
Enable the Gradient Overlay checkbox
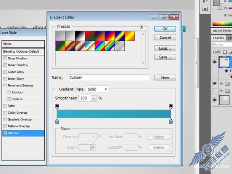tap(5, 120)
